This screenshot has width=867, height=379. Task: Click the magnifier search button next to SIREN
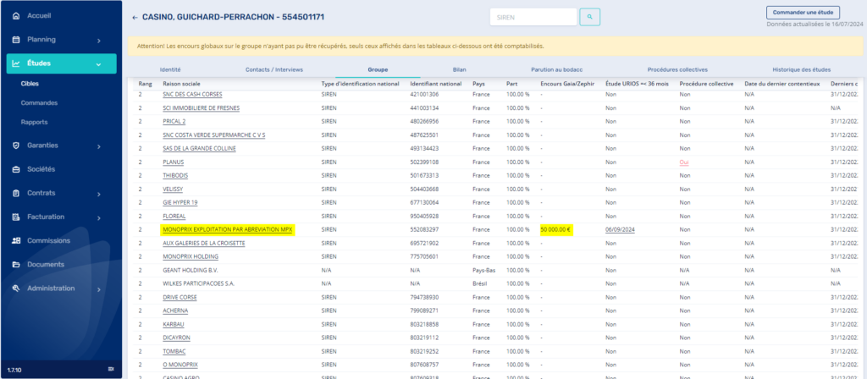pyautogui.click(x=589, y=17)
